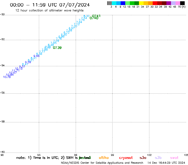Click the wave height value 10.67
188x165 pixels.
(x=13, y=73)
